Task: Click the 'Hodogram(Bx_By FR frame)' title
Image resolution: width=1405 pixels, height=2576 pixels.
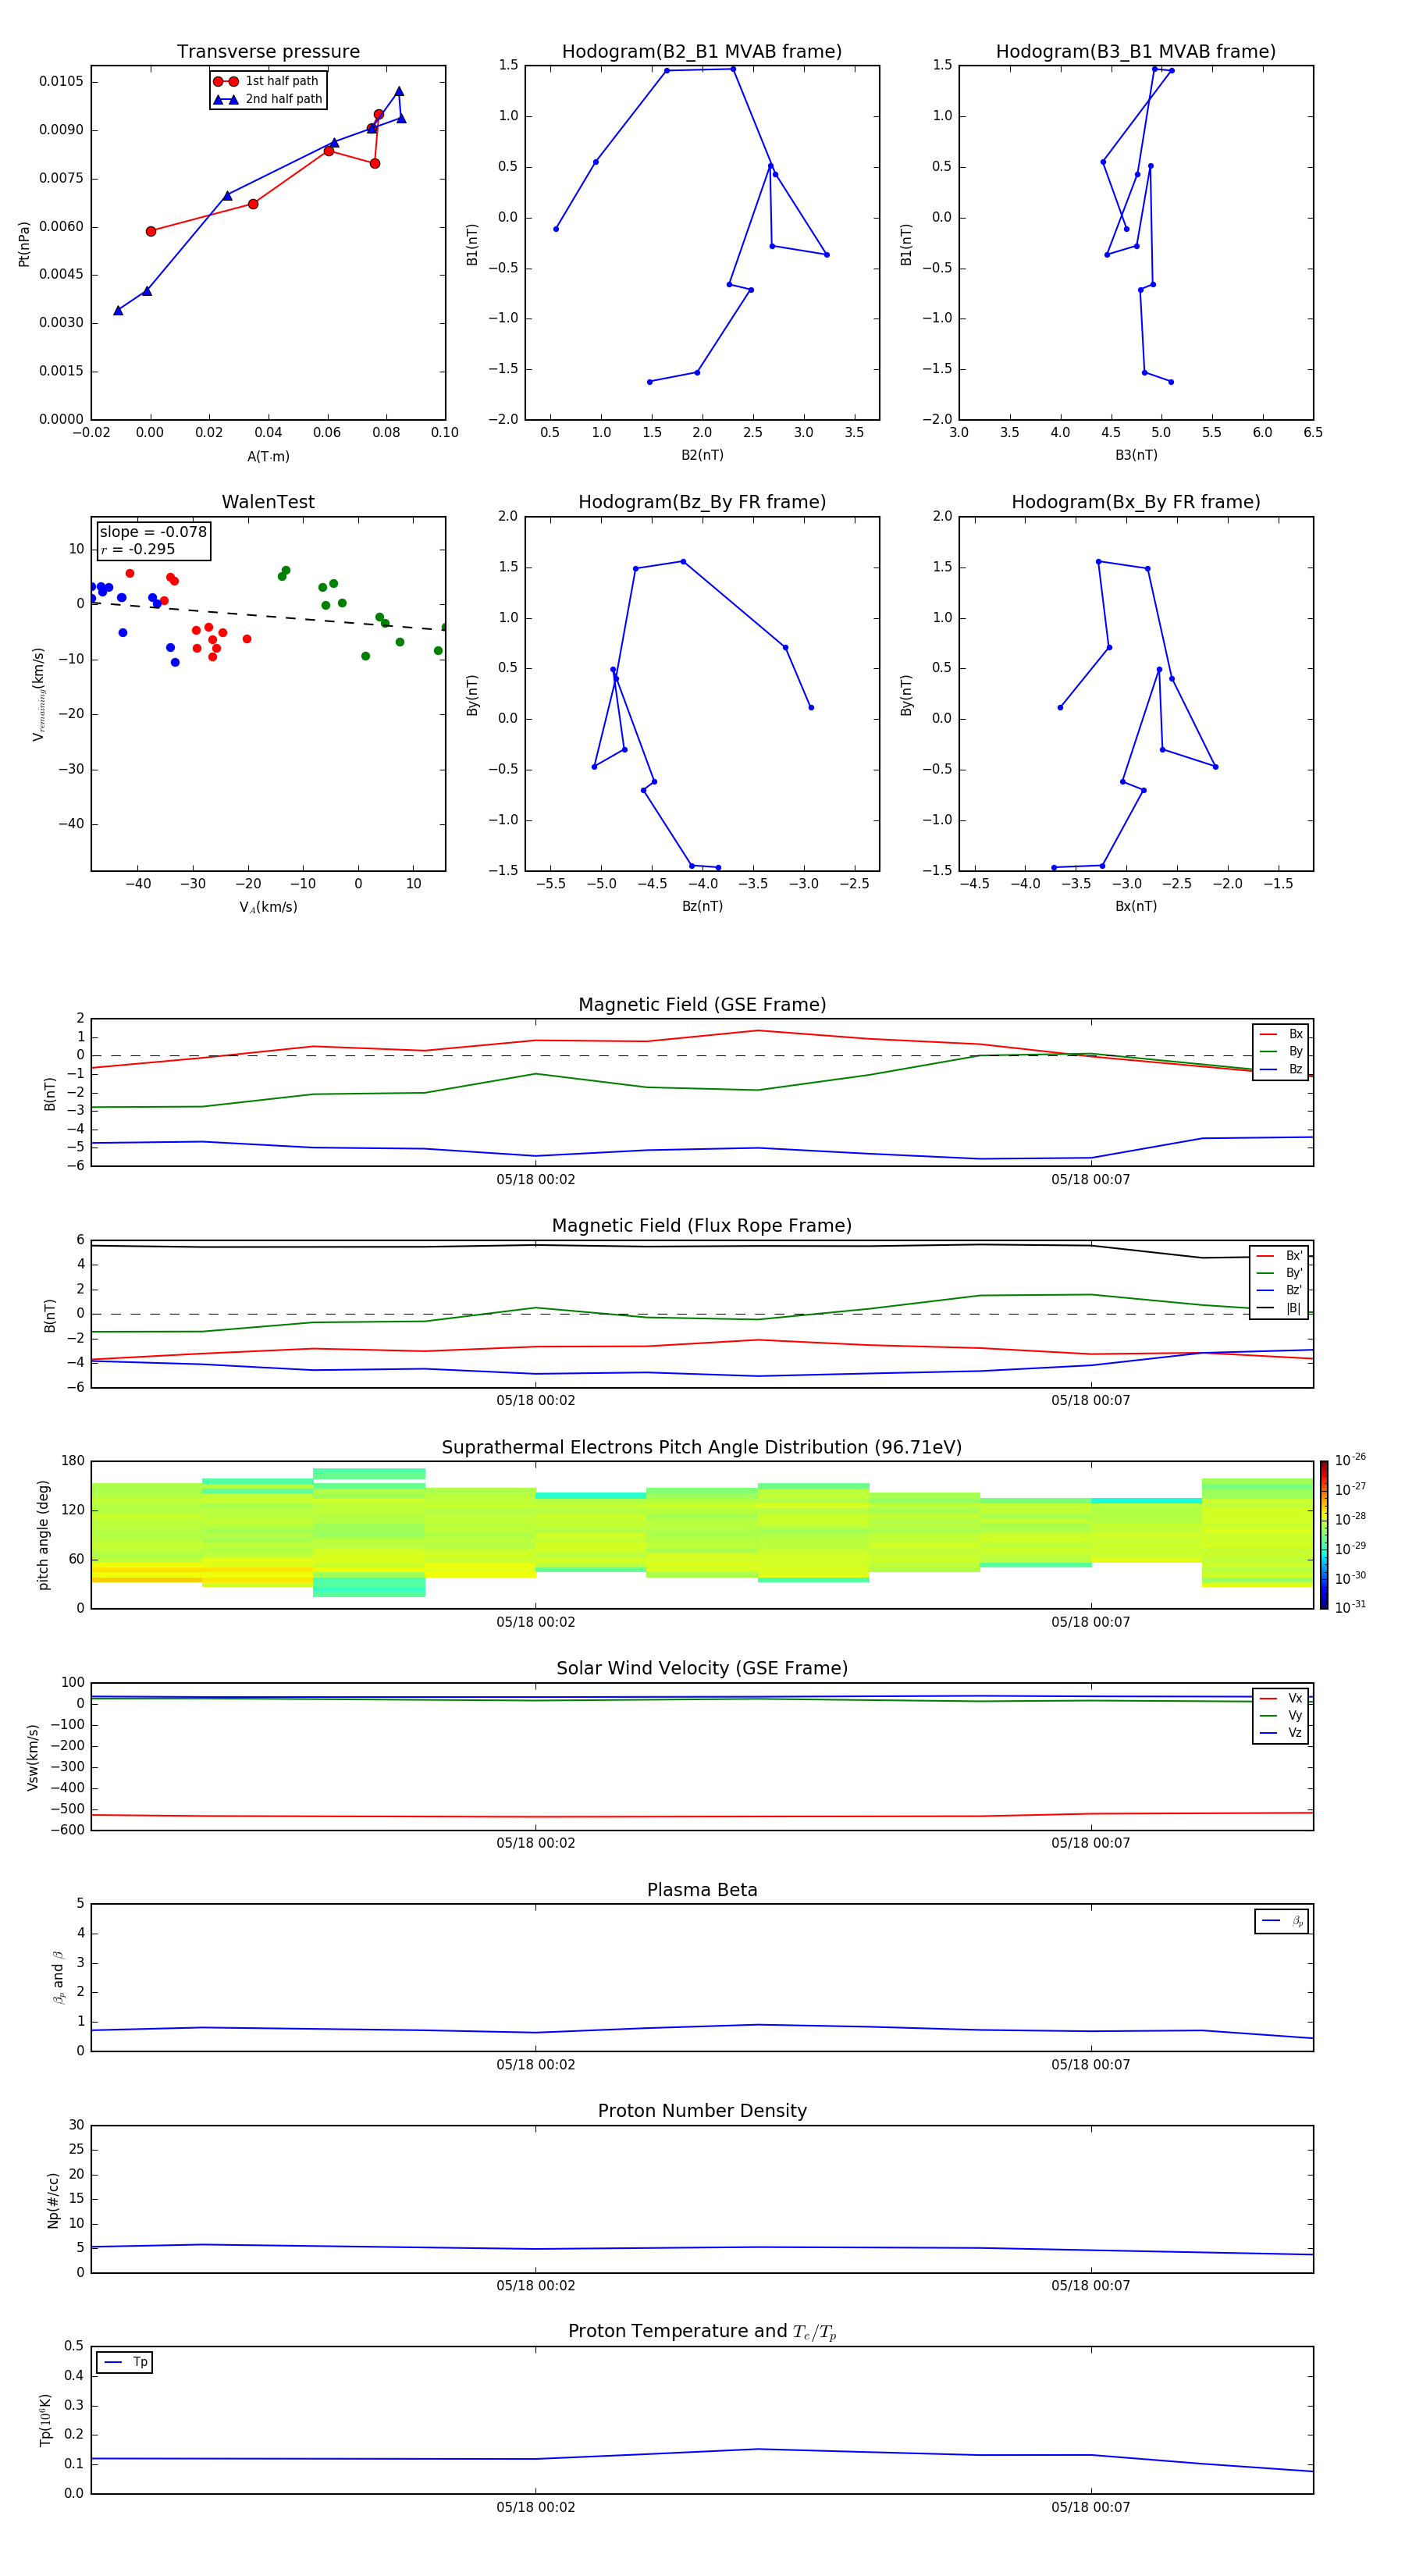Action: click(1136, 502)
